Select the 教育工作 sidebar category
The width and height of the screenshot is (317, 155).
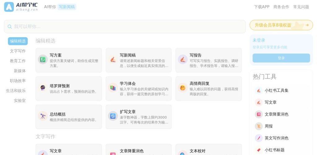coord(18,61)
